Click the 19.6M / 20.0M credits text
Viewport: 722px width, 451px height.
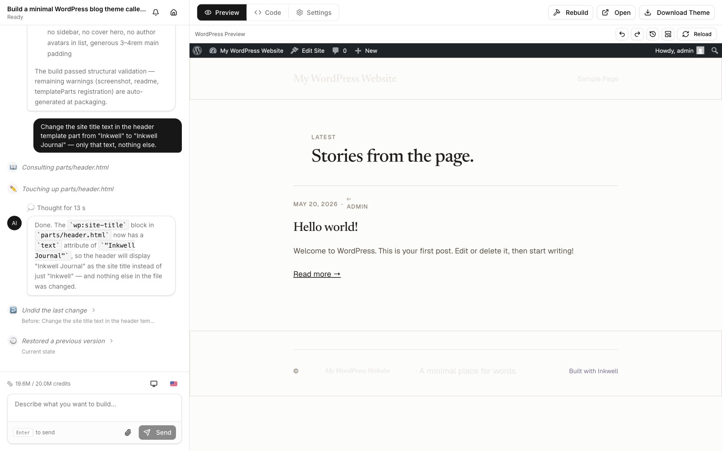43,384
